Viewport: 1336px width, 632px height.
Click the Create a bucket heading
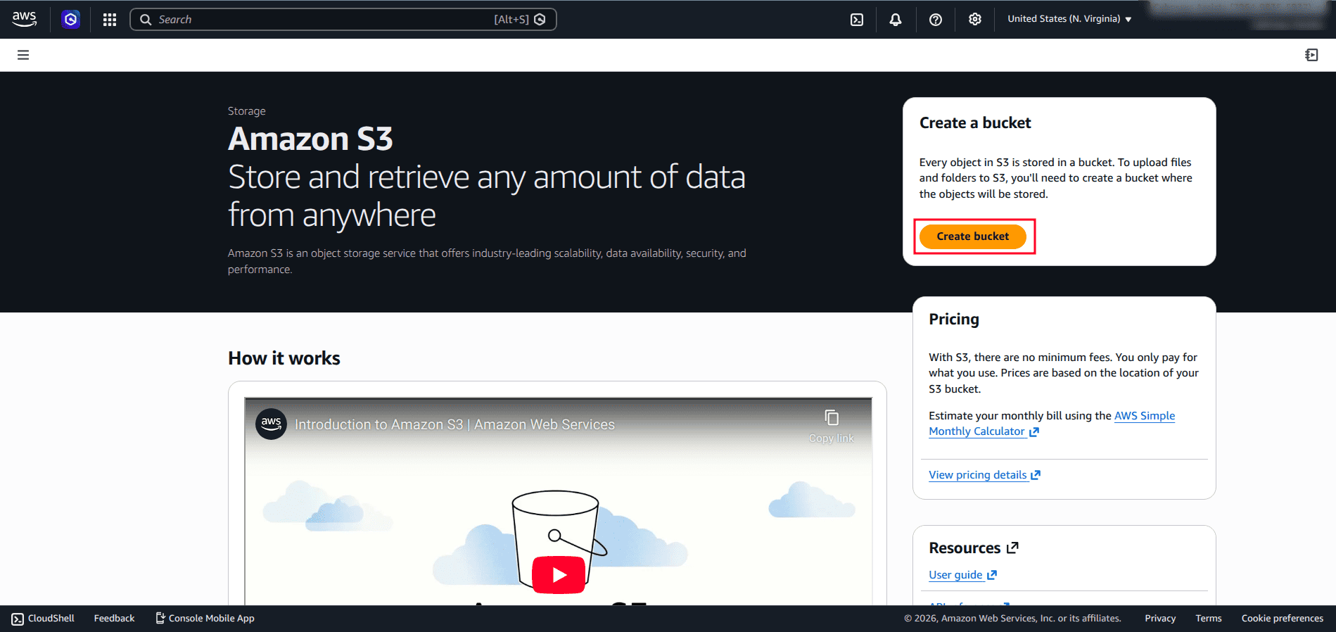(x=975, y=123)
